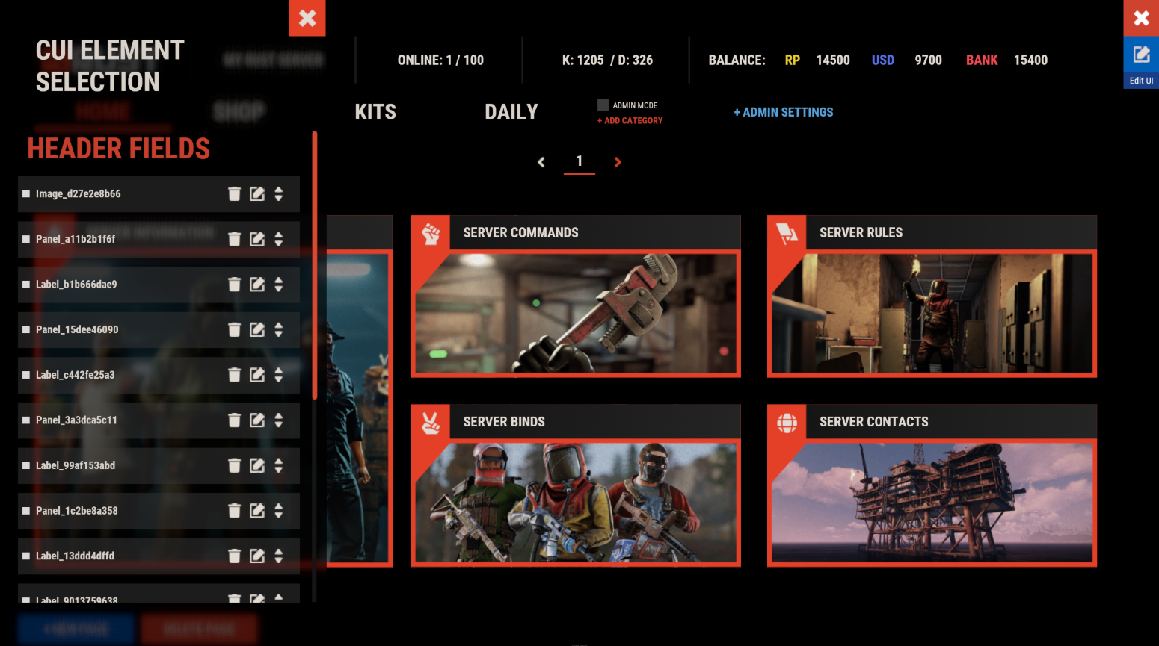Delete the Image_d27e2e8b66 element
This screenshot has height=646, width=1159.
(234, 194)
